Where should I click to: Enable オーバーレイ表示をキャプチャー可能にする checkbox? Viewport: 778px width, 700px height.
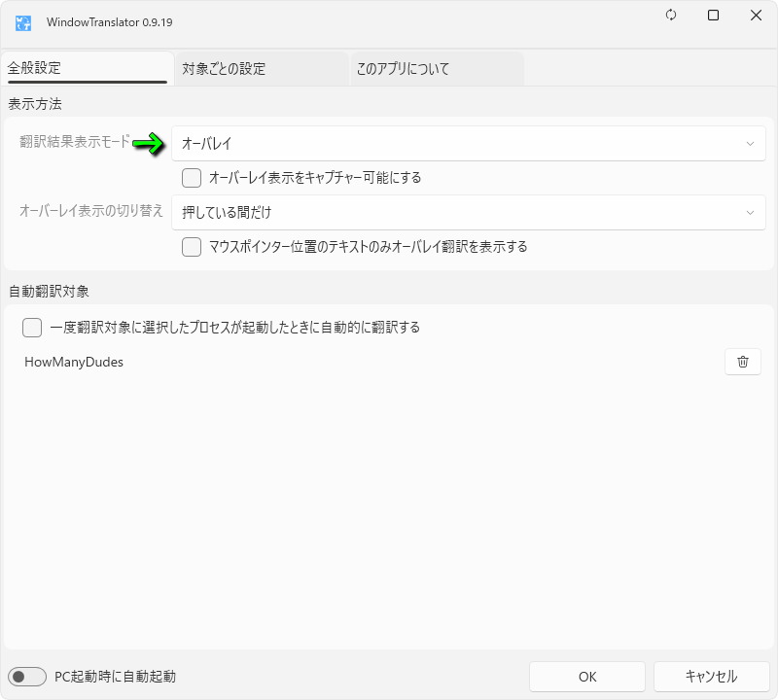click(192, 178)
